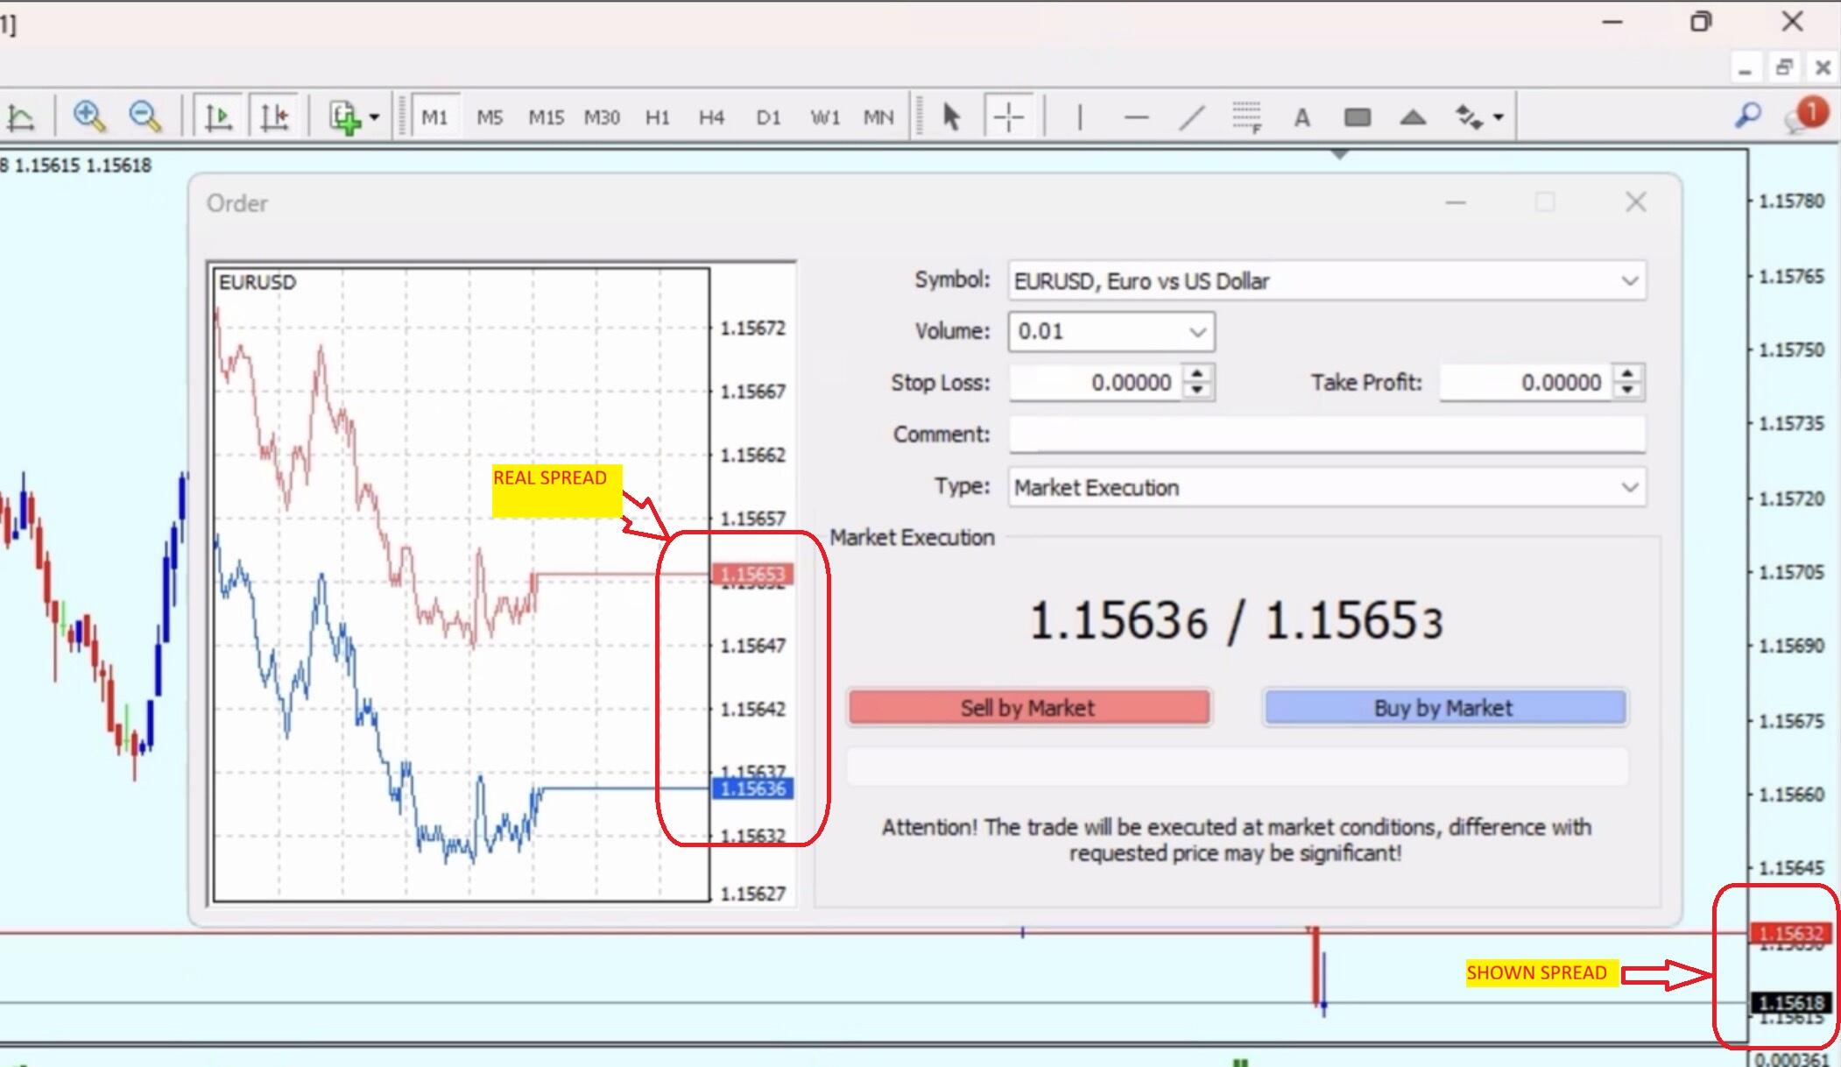Select the Triangle shape tool

coord(1413,117)
